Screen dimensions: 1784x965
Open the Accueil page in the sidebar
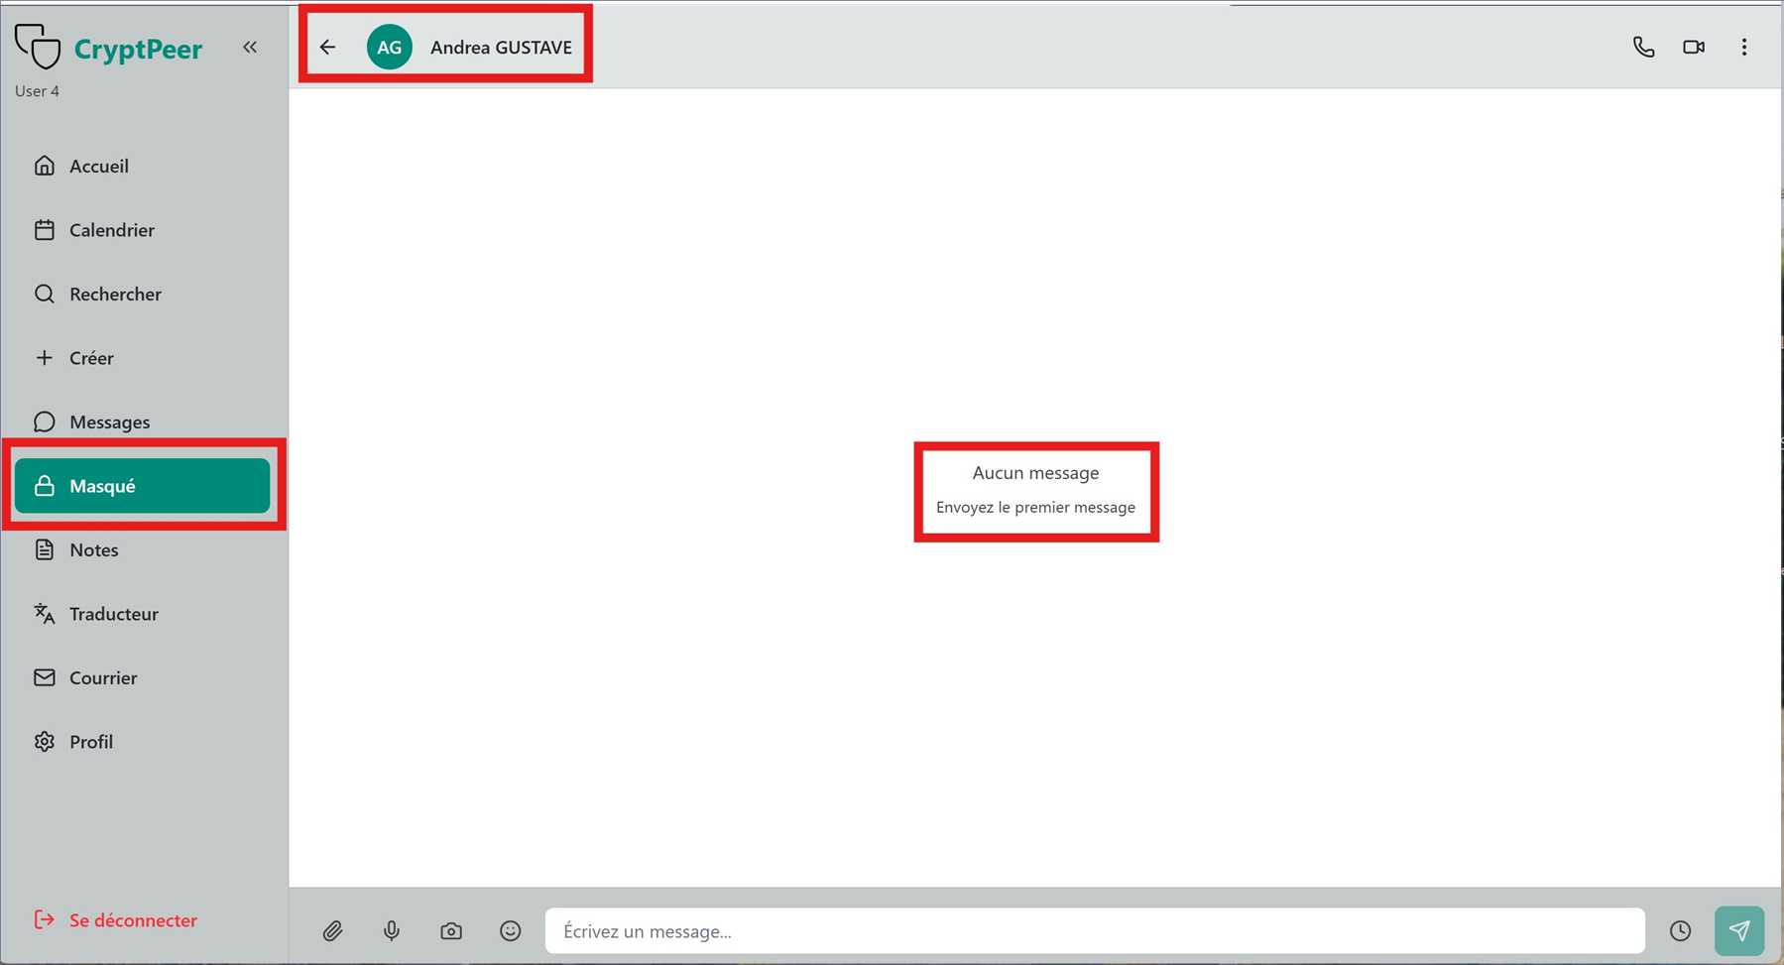point(98,166)
